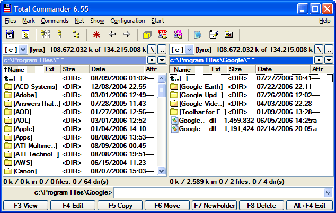Open right panel directory hotlist asterisk button
The width and height of the screenshot is (336, 213).
tap(319, 60)
